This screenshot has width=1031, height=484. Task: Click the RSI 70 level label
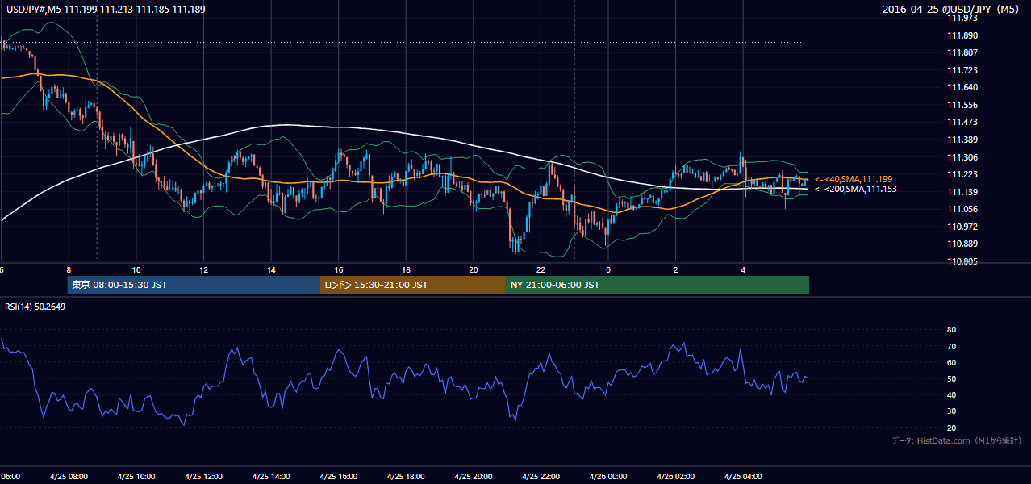[951, 346]
